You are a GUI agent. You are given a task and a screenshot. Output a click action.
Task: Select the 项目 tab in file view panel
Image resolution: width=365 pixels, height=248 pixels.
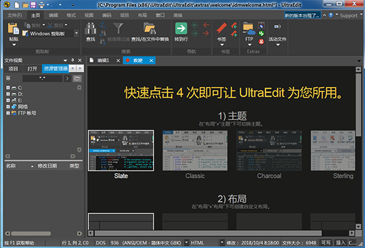pos(13,68)
